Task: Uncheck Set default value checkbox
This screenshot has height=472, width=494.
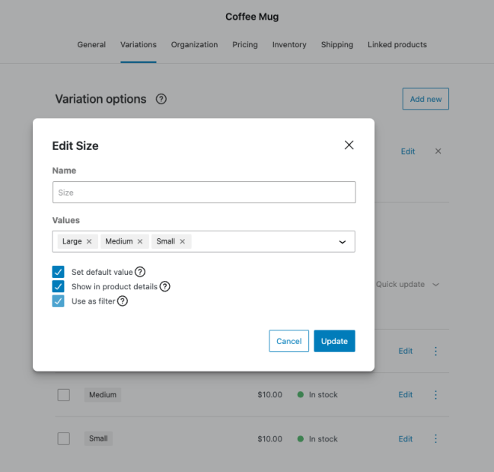Action: (58, 272)
